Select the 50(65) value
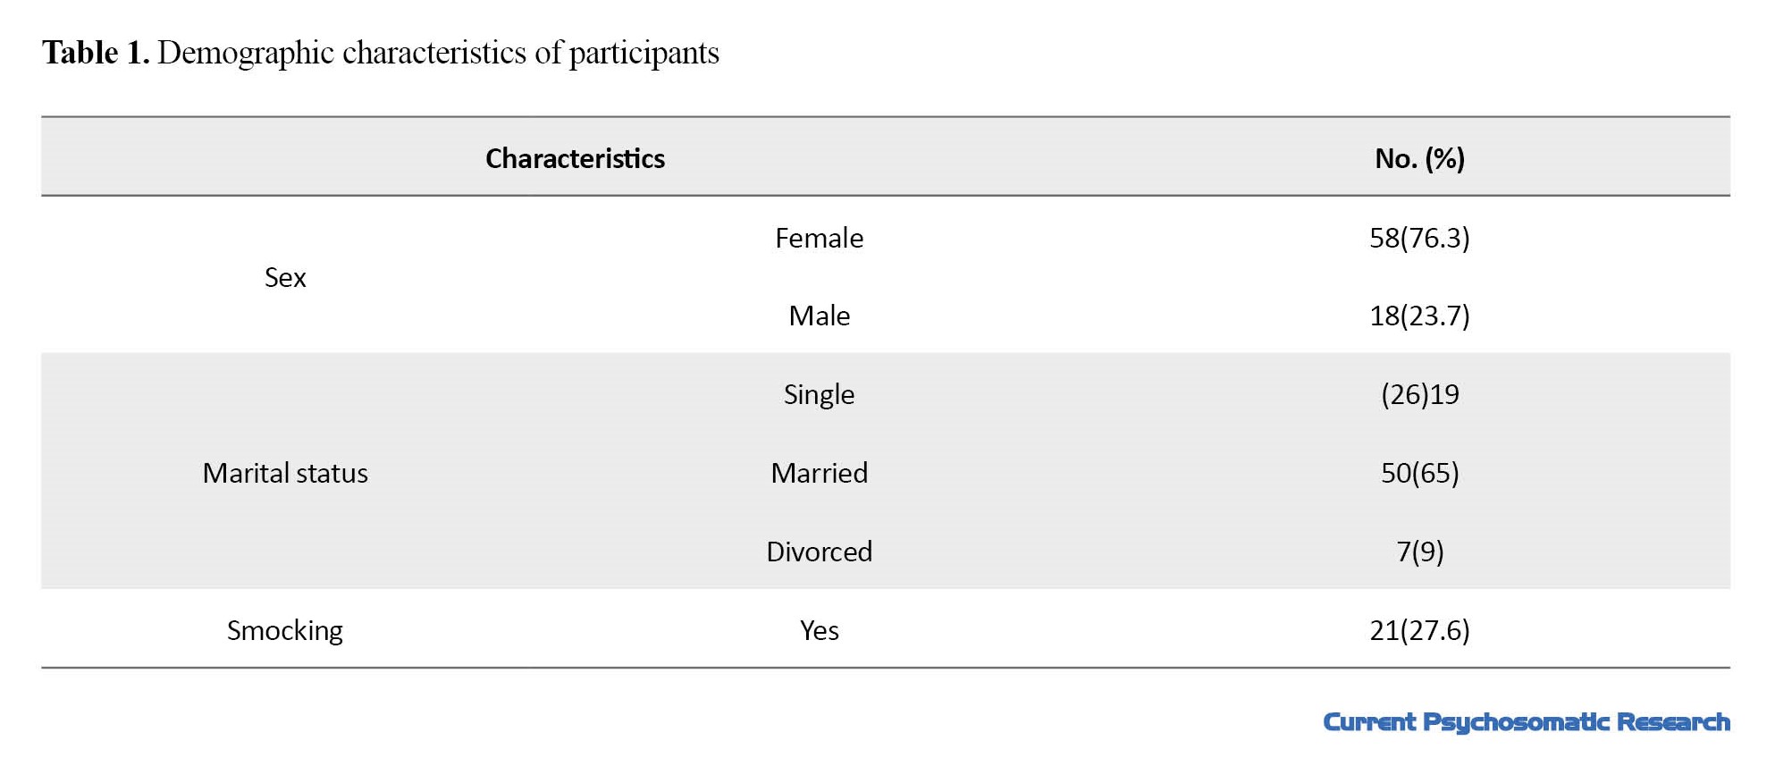Image resolution: width=1775 pixels, height=758 pixels. 1419,473
